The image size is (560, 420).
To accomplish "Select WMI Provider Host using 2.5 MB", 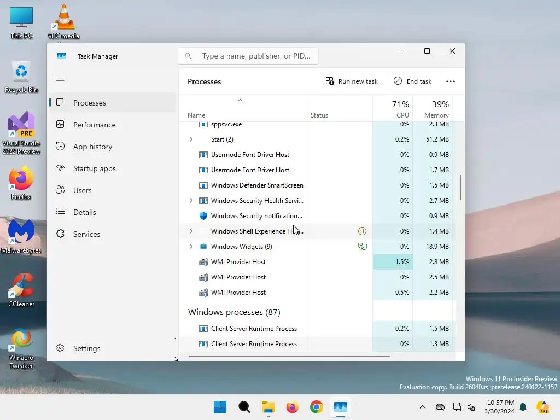I will [x=317, y=277].
